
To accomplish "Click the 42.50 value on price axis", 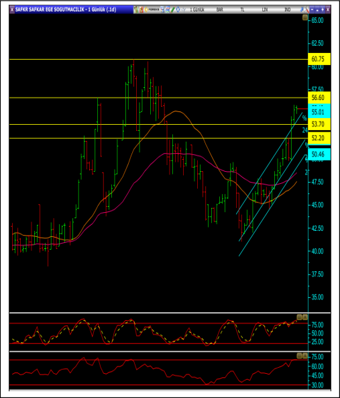I will pyautogui.click(x=317, y=228).
